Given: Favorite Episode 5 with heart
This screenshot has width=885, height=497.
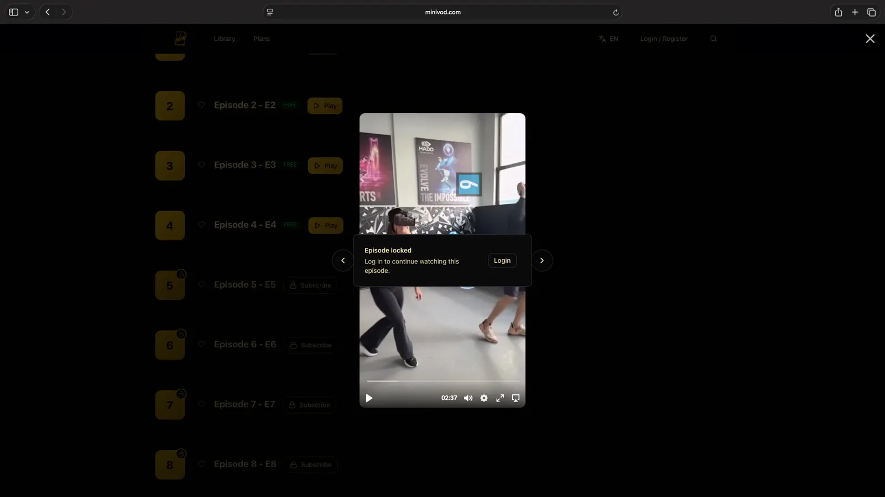Looking at the screenshot, I should point(201,284).
